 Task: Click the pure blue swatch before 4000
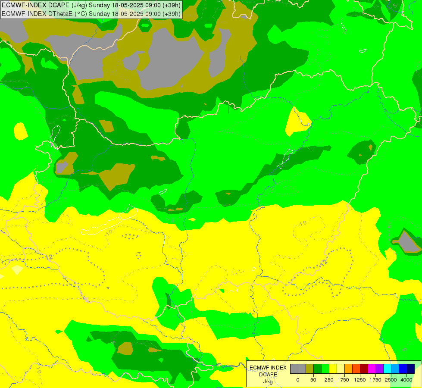403,369
